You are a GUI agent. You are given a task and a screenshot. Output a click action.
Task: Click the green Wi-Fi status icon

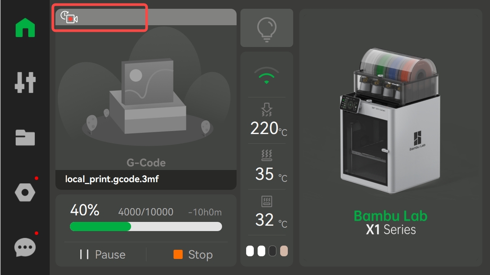tap(267, 76)
